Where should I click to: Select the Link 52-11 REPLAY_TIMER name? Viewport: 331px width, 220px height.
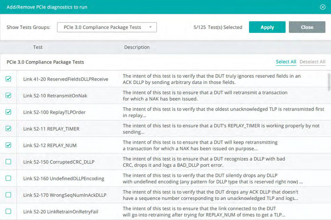[51, 129]
